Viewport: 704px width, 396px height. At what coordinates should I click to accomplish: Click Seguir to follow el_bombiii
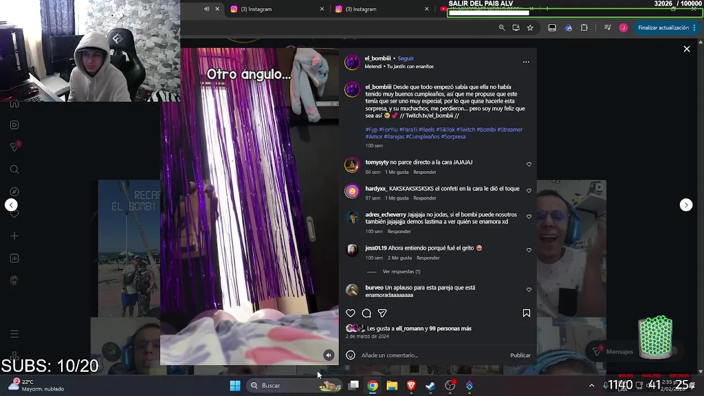[x=405, y=58]
